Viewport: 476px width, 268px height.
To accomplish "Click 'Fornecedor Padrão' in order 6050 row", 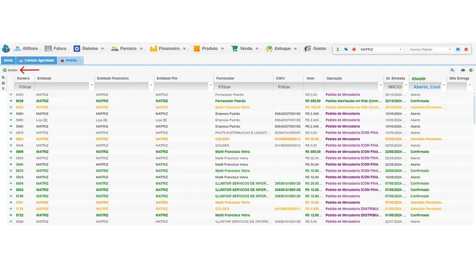I will coord(229,95).
